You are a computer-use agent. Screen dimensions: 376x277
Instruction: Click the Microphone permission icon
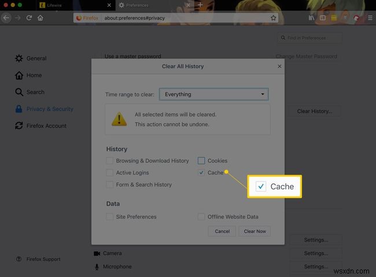coord(97,267)
